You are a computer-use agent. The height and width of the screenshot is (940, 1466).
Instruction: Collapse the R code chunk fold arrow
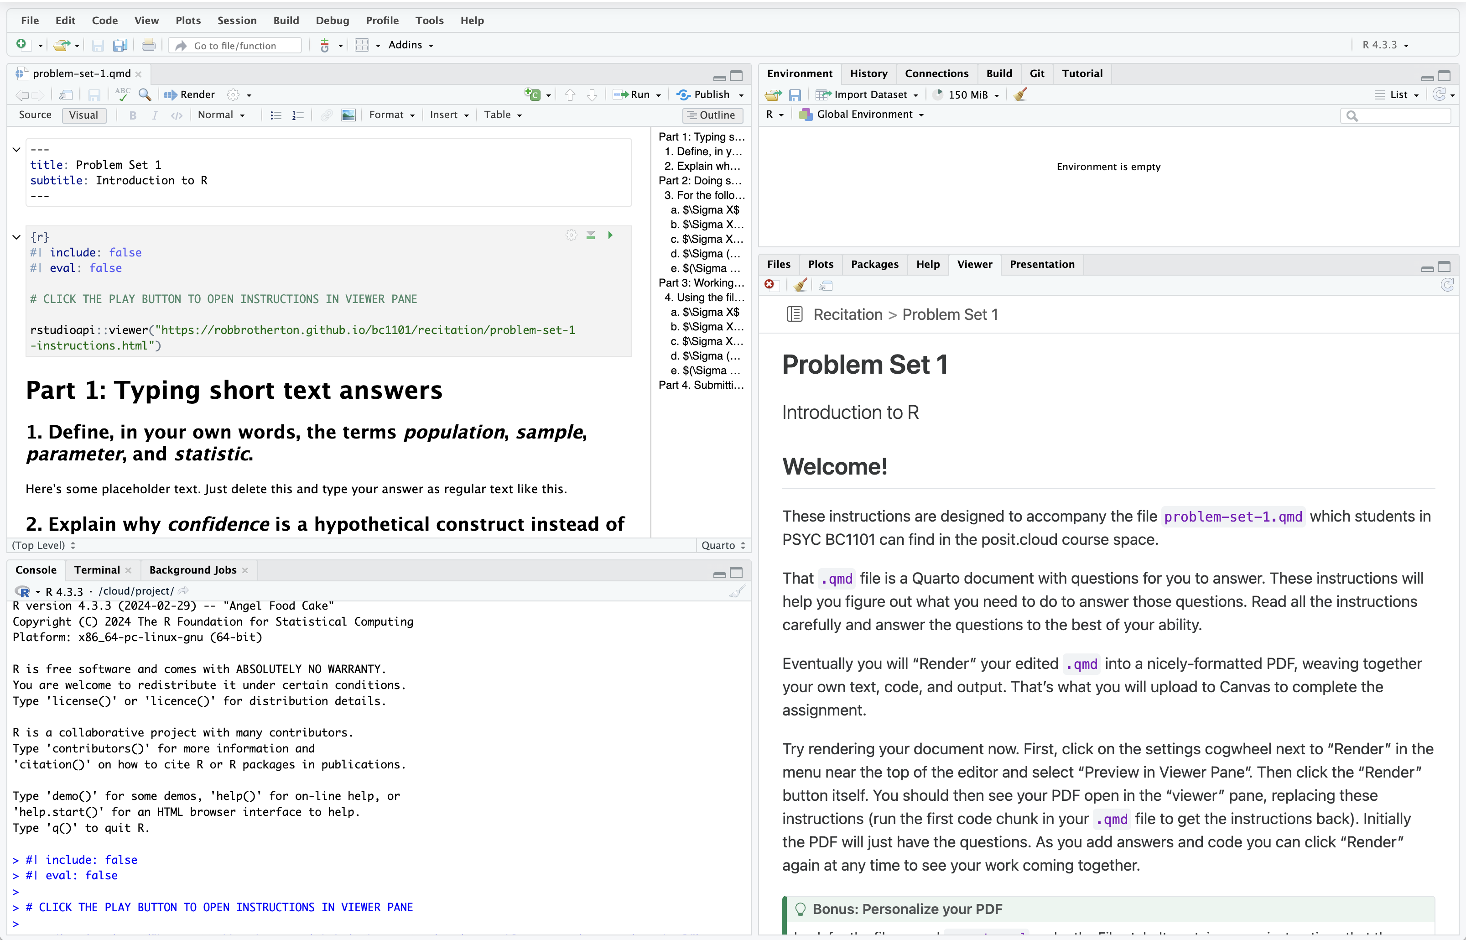[x=16, y=237]
